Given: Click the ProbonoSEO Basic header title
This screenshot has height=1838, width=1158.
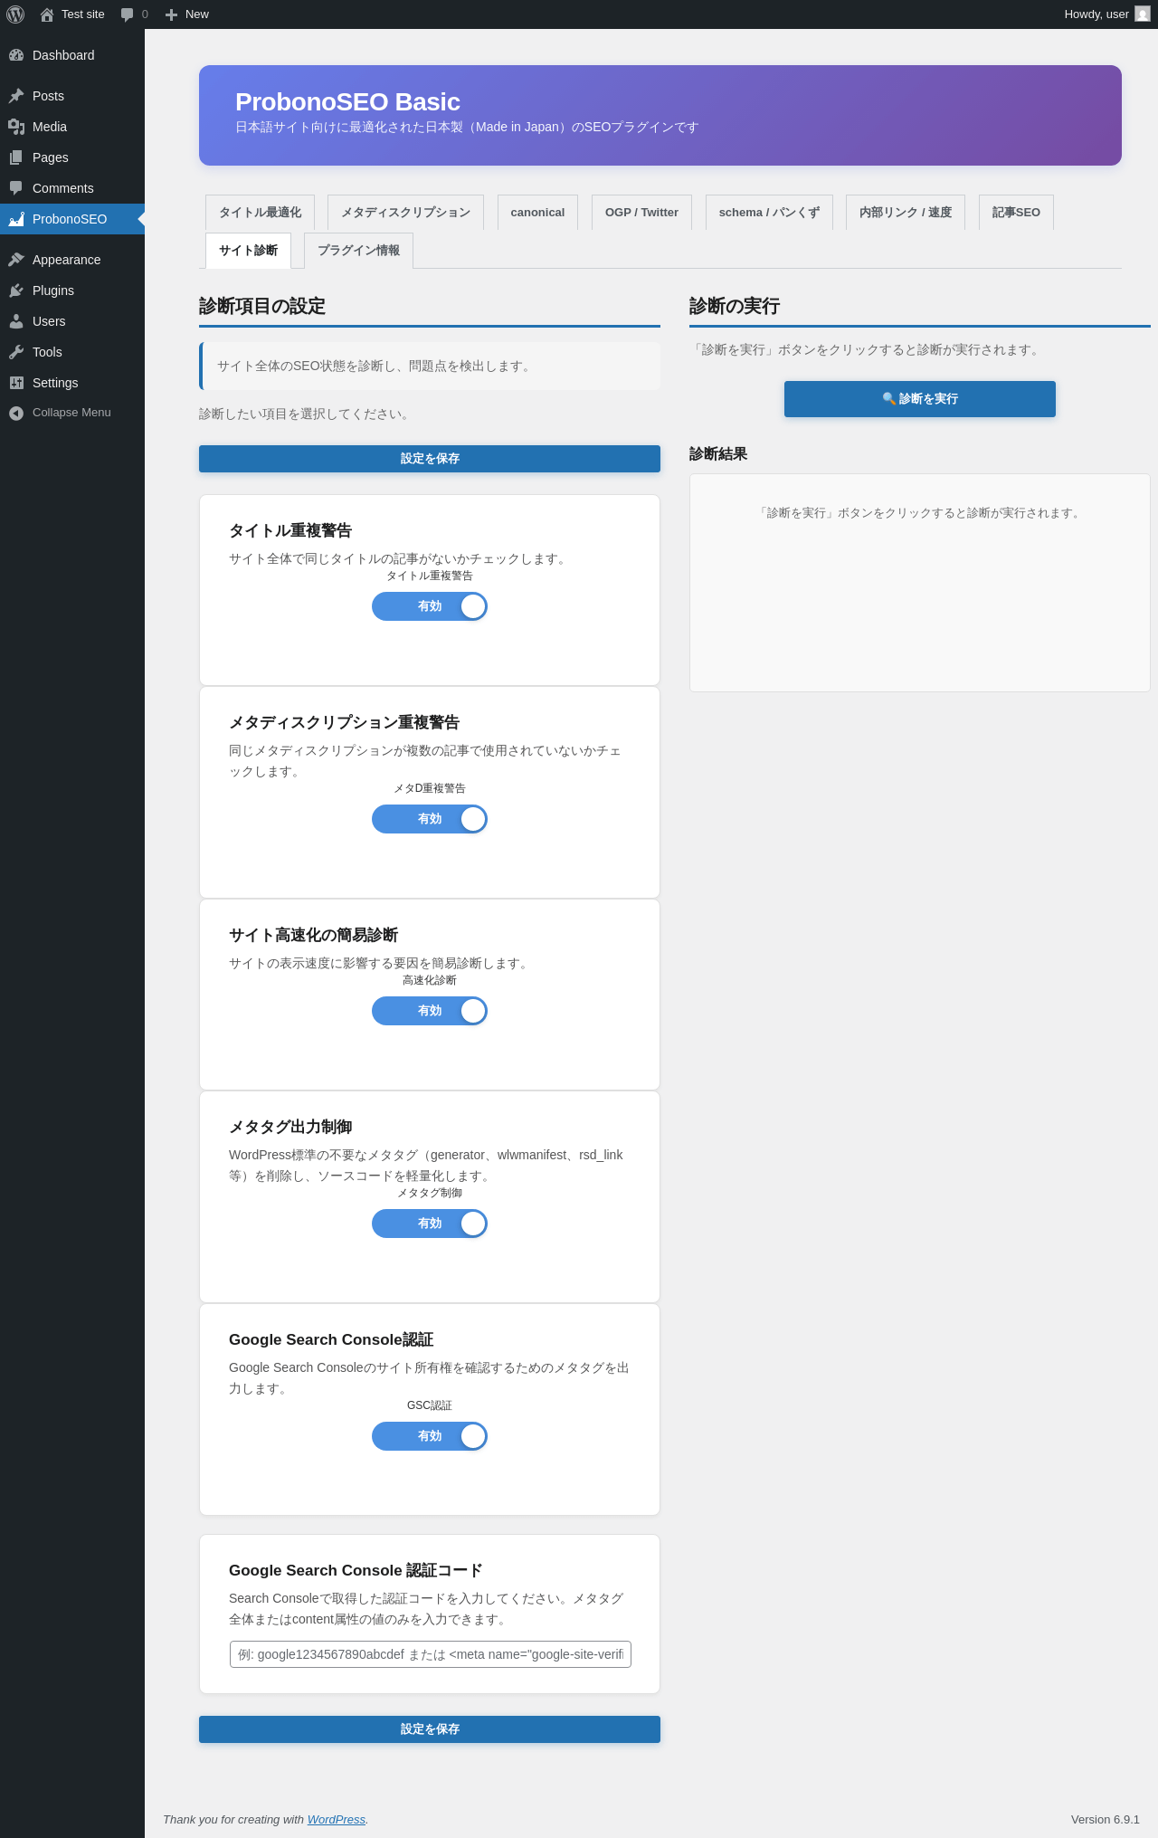Looking at the screenshot, I should (347, 102).
